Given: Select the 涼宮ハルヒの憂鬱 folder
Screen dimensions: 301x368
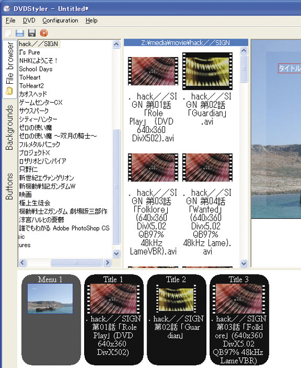Looking at the screenshot, I should [41, 219].
